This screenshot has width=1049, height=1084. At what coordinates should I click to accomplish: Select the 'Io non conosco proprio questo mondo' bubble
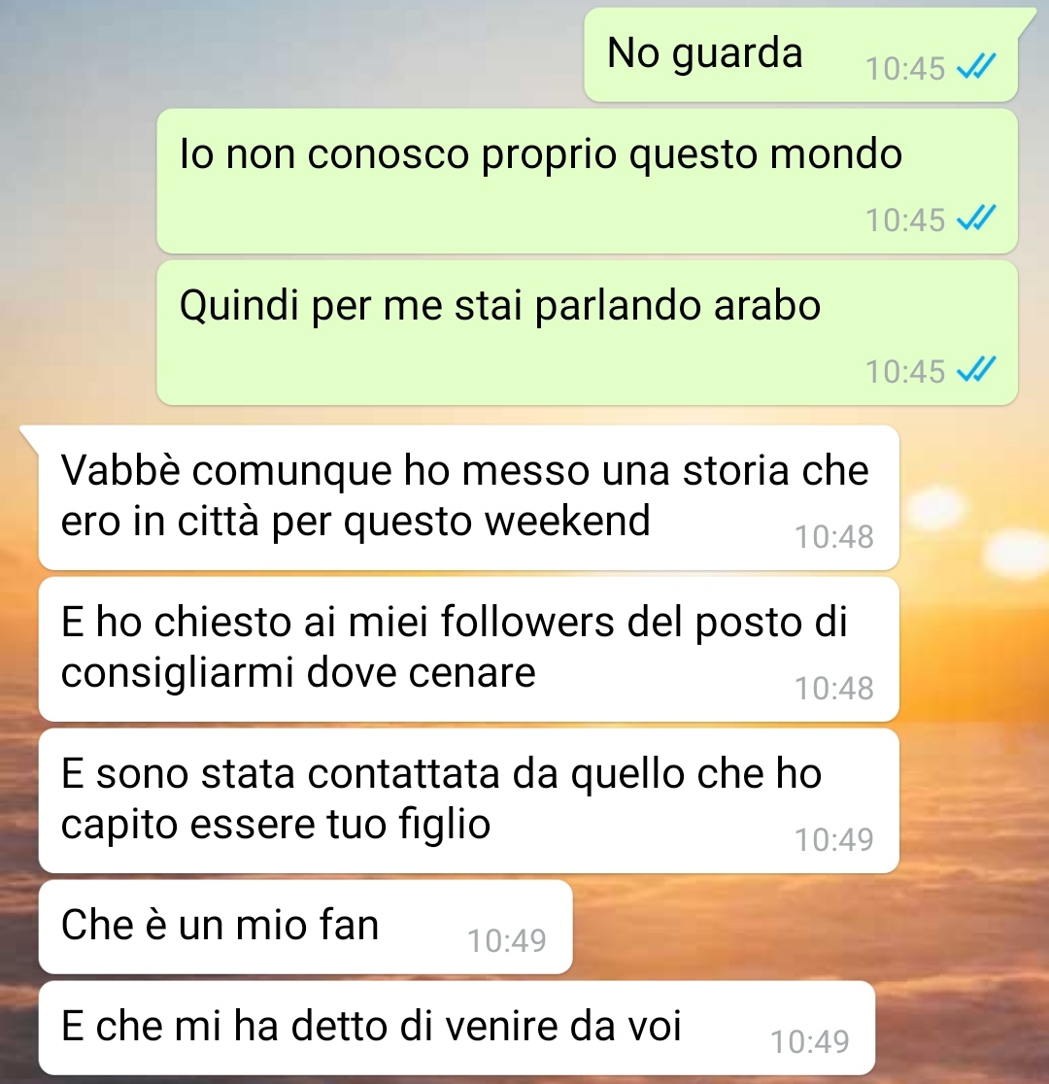coord(587,181)
